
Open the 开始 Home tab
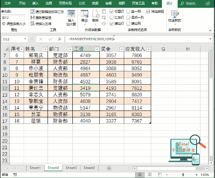(x=22, y=3)
